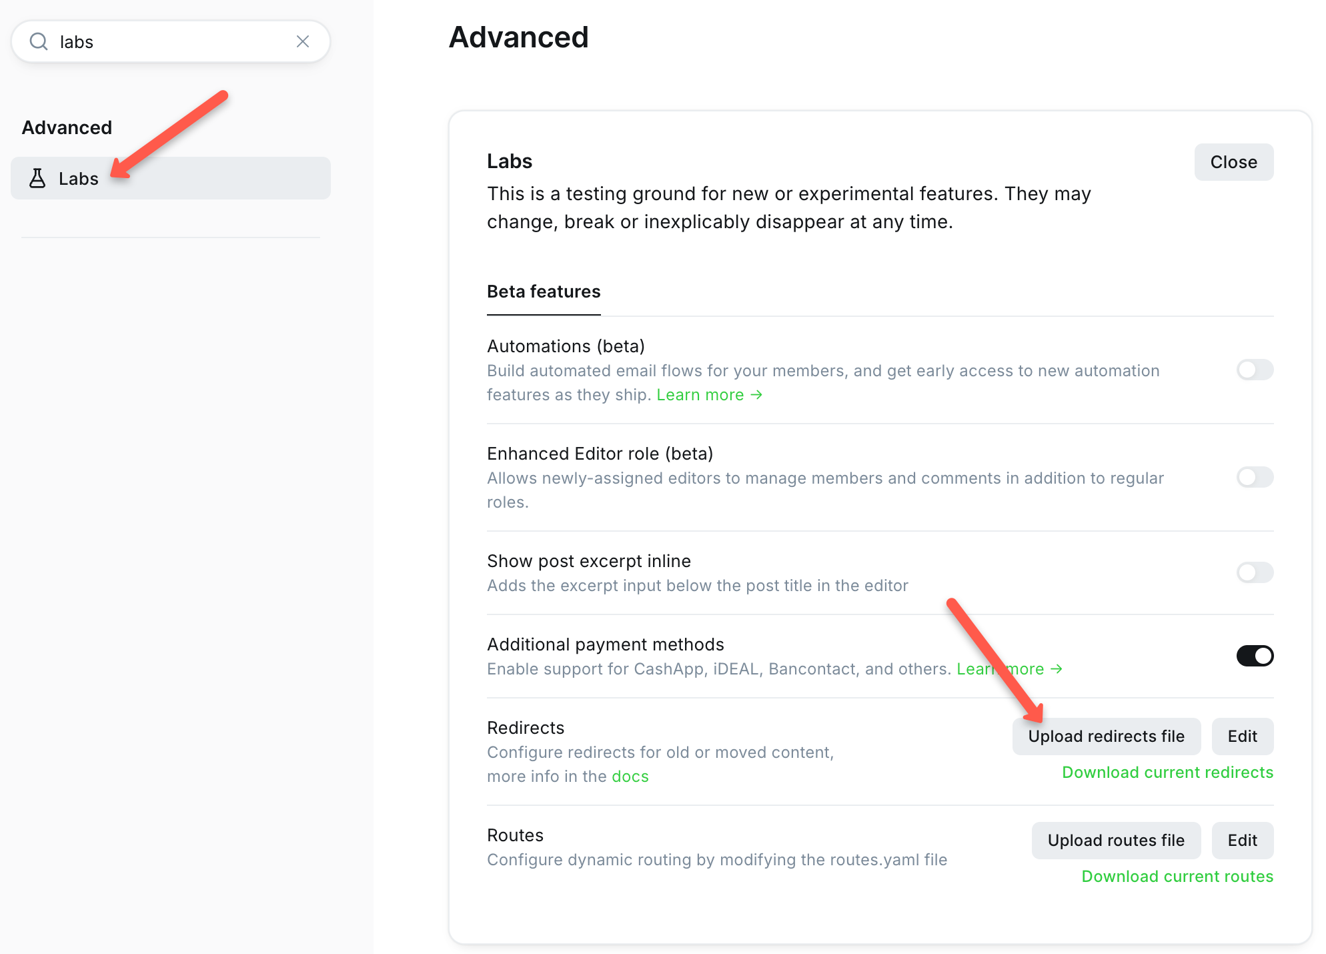This screenshot has width=1326, height=954.
Task: Click Upload routes file button
Action: (1116, 841)
